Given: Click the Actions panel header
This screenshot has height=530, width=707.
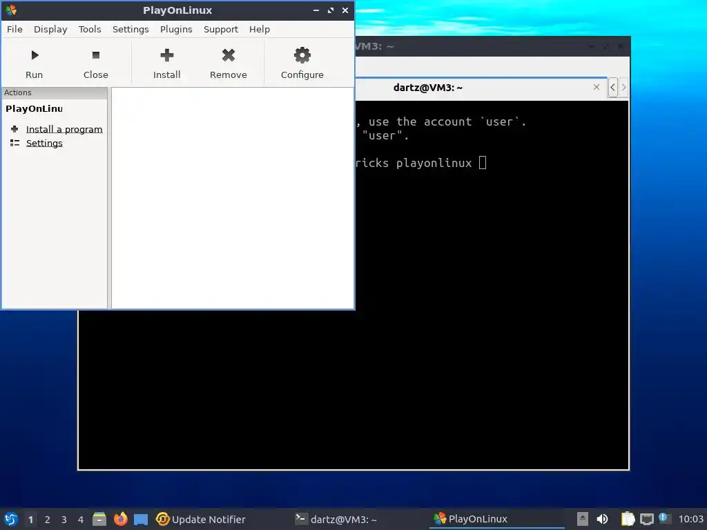Looking at the screenshot, I should tap(55, 93).
